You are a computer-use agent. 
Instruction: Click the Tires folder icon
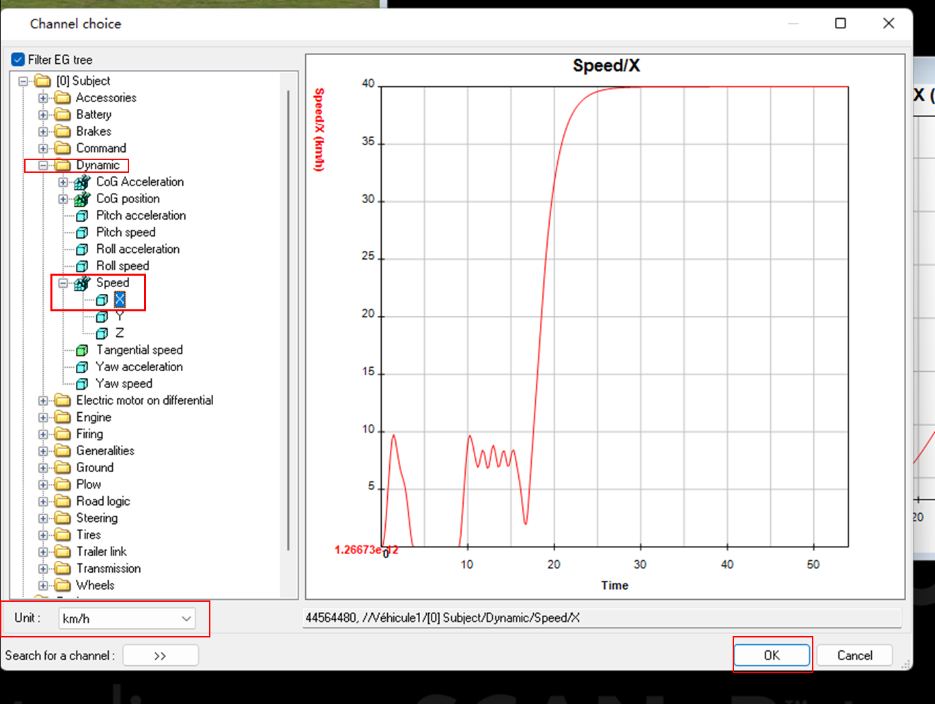point(63,535)
